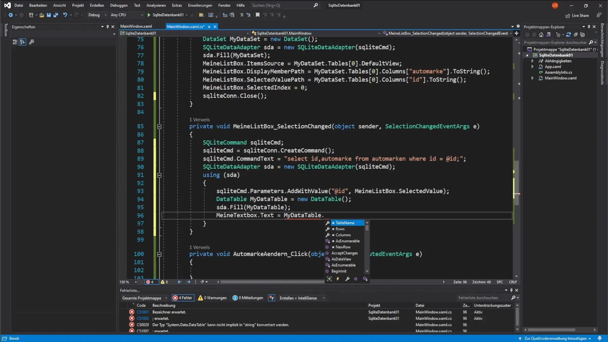Viewport: 608px width, 342px height.
Task: Toggle the bookmark icon in the toolbar
Action: point(258,15)
